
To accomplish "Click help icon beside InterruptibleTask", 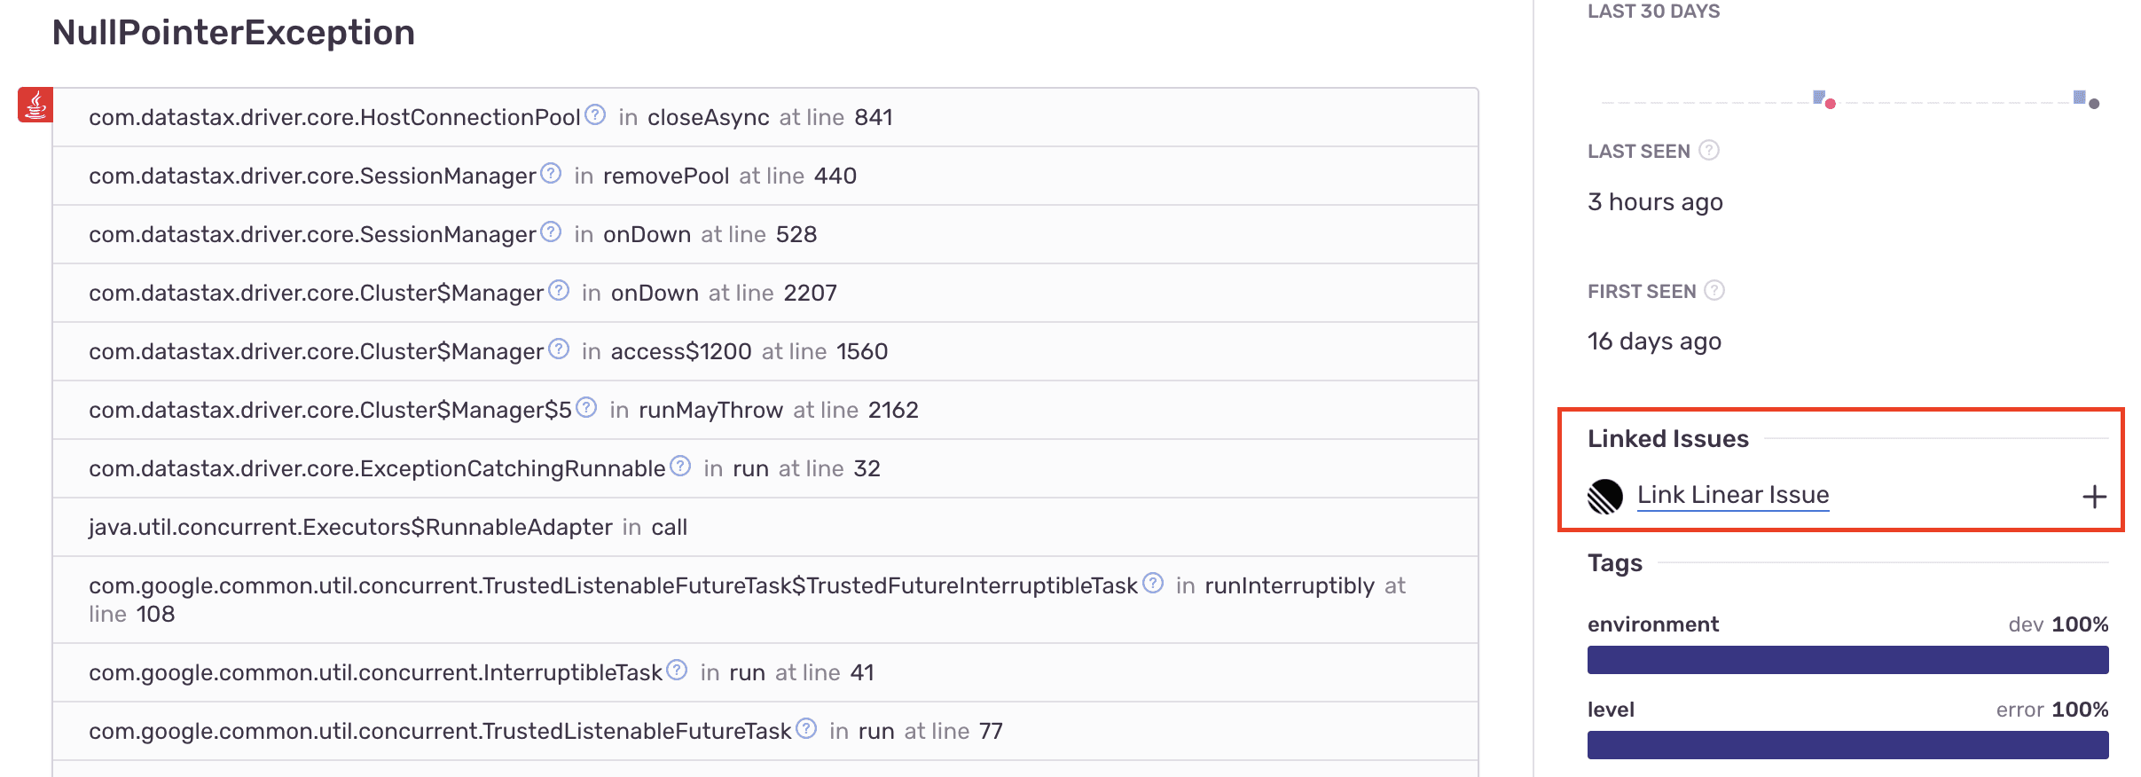I will pyautogui.click(x=677, y=671).
